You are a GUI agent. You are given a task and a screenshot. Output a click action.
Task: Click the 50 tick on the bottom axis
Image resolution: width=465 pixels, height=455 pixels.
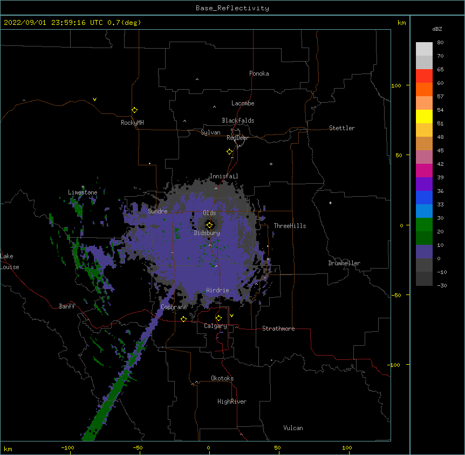coord(277,447)
